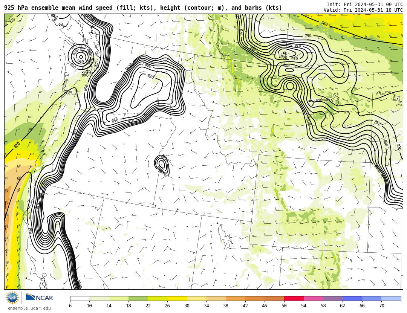
Task: Pick the 54–58 kts pink colorbar segment
Action: [313, 298]
